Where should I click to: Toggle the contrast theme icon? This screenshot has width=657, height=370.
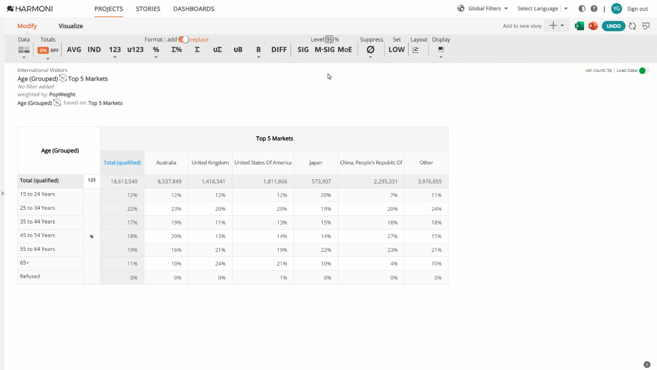click(582, 9)
